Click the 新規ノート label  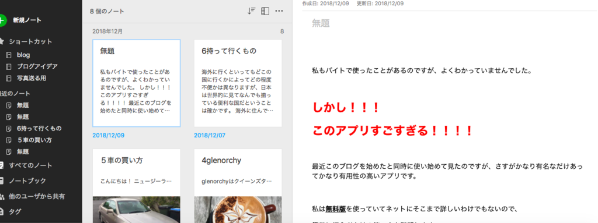pos(27,20)
